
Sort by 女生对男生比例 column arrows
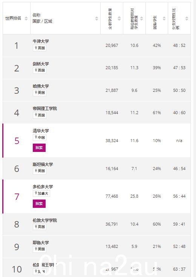(187, 19)
